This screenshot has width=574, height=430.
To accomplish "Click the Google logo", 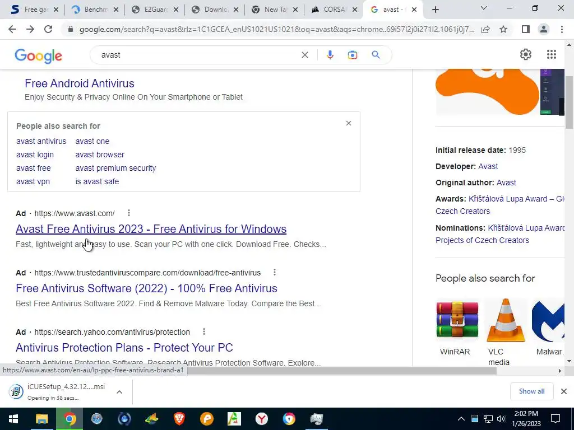I will pos(39,55).
